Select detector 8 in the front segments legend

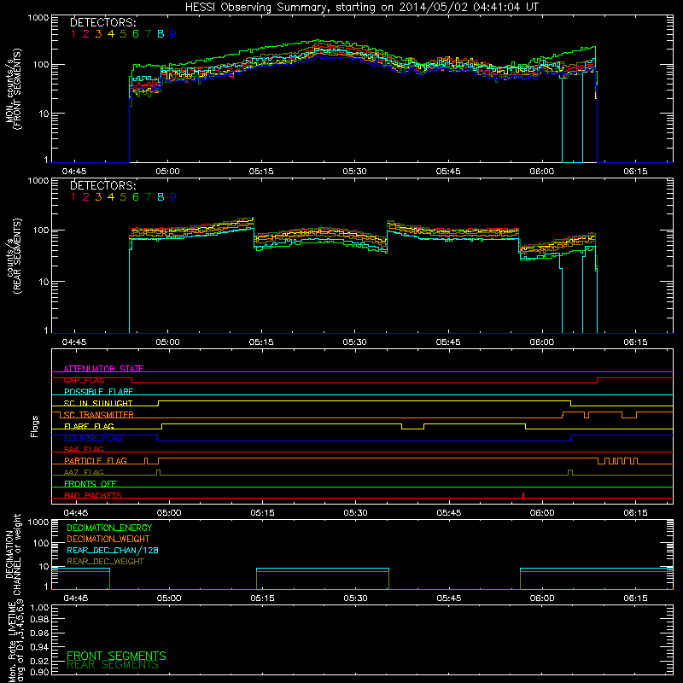click(x=161, y=33)
